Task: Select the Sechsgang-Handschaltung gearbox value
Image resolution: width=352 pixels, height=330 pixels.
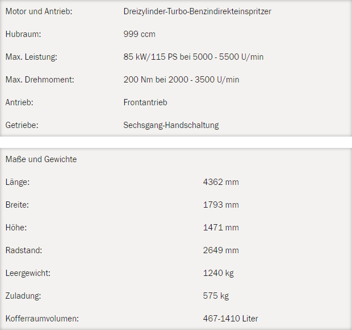Action: (171, 125)
